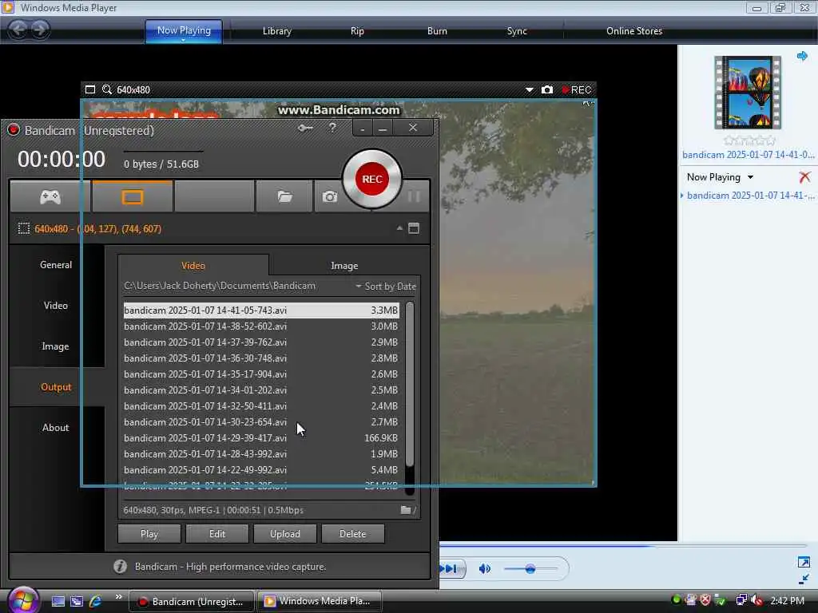This screenshot has width=818, height=613.
Task: Click the Delete button in Bandicam
Action: pyautogui.click(x=352, y=534)
